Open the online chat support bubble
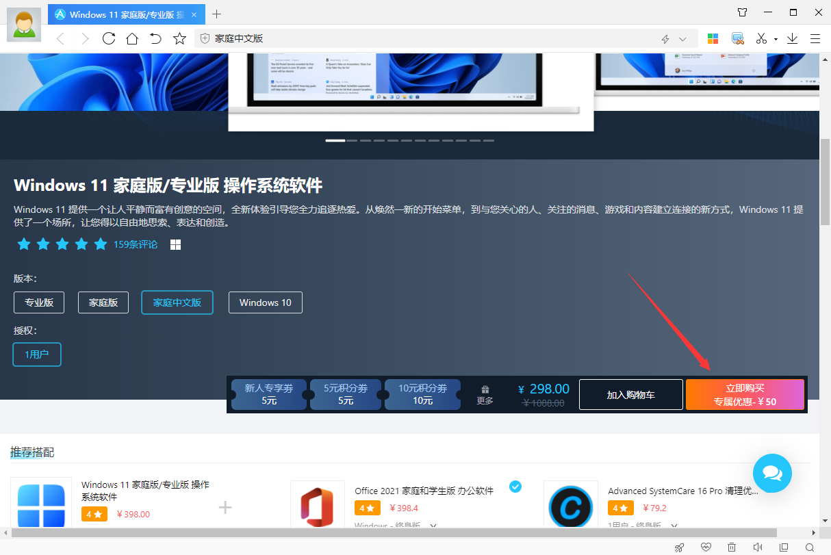Image resolution: width=831 pixels, height=555 pixels. tap(772, 473)
